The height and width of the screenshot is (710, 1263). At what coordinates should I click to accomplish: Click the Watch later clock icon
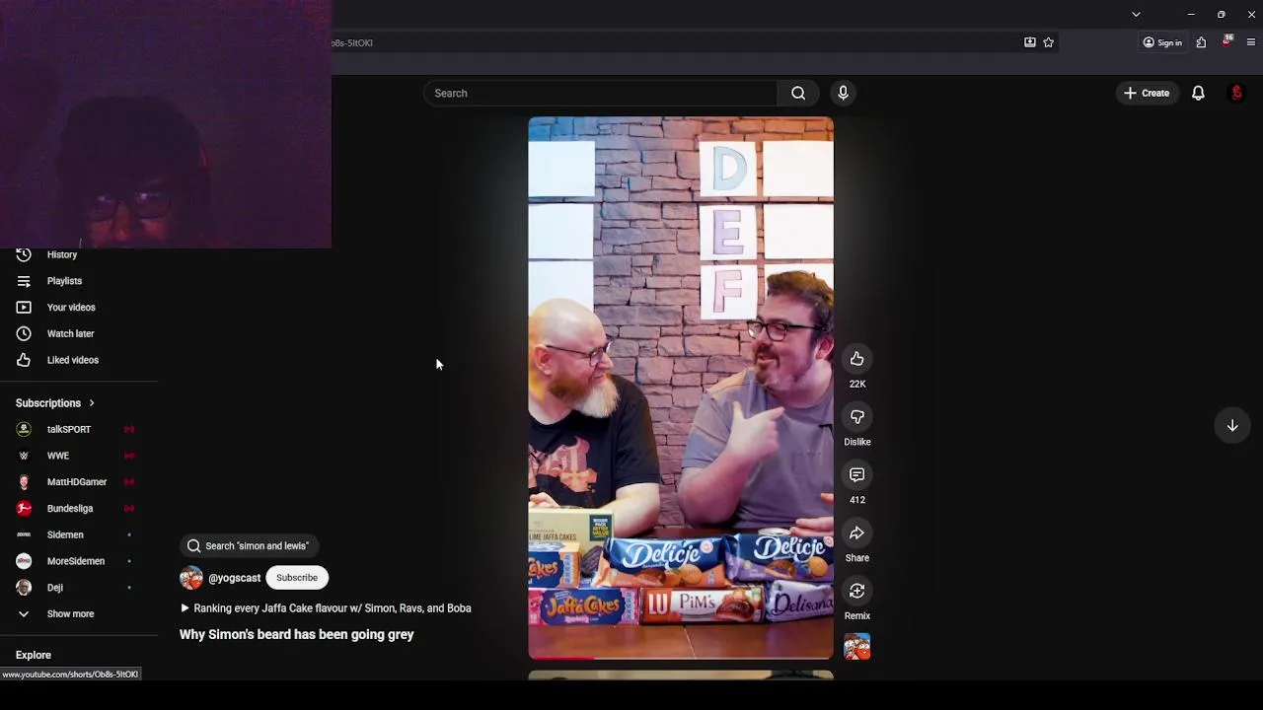(24, 333)
